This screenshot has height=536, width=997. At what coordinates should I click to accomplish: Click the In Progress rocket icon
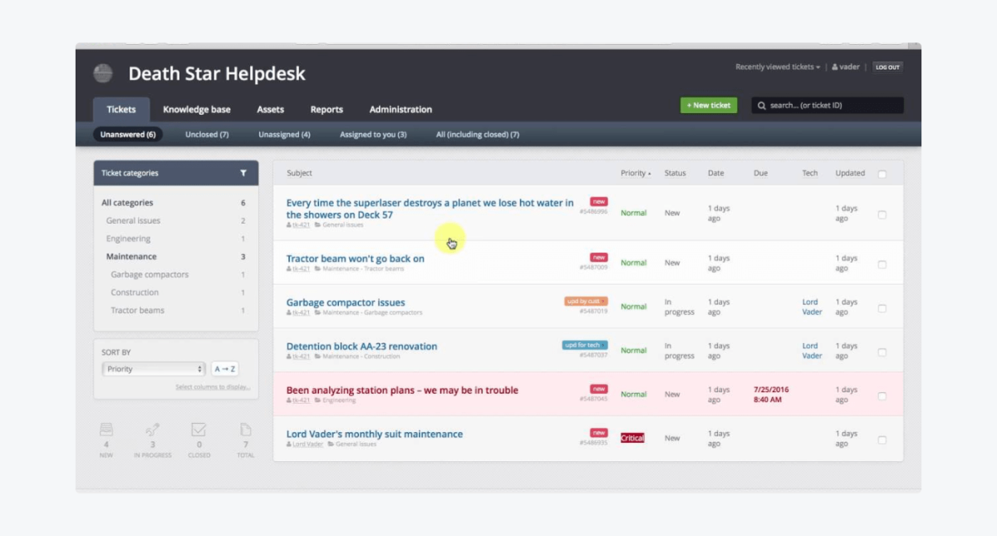[x=152, y=430]
